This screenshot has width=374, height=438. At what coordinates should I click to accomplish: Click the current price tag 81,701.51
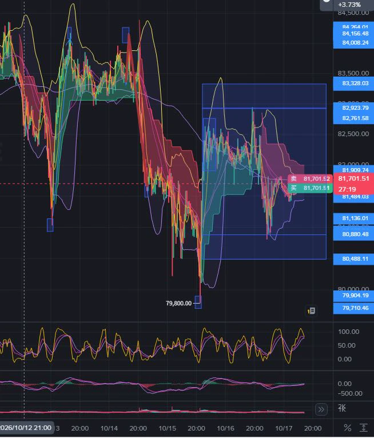click(353, 178)
